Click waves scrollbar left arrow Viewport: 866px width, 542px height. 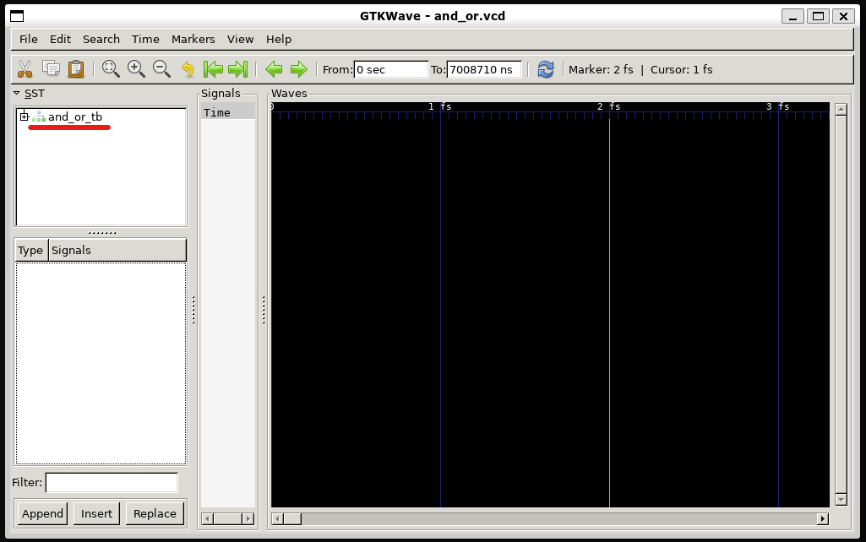[x=277, y=519]
